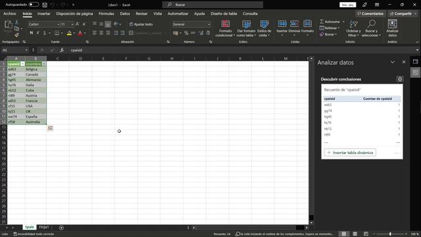Open the Archivo menu
The width and height of the screenshot is (421, 237).
coord(9,14)
